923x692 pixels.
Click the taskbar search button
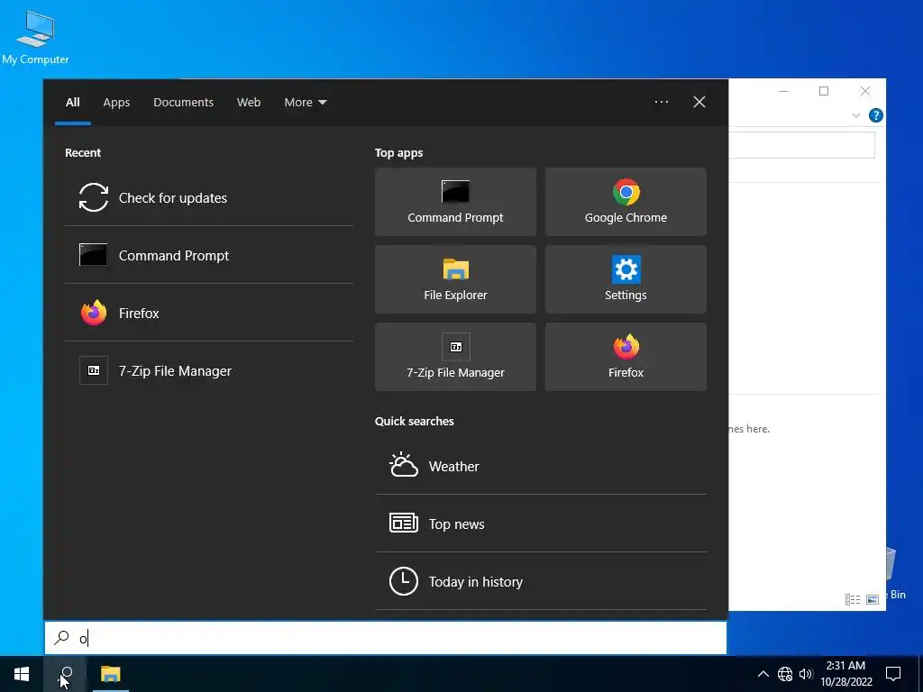[65, 674]
